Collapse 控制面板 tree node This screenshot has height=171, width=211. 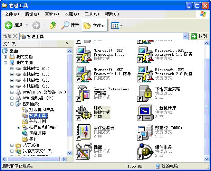[x=12, y=104]
